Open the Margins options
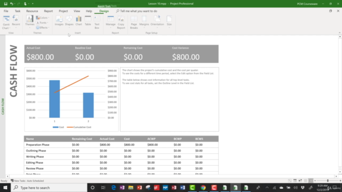342x192 pixels. (x=144, y=22)
